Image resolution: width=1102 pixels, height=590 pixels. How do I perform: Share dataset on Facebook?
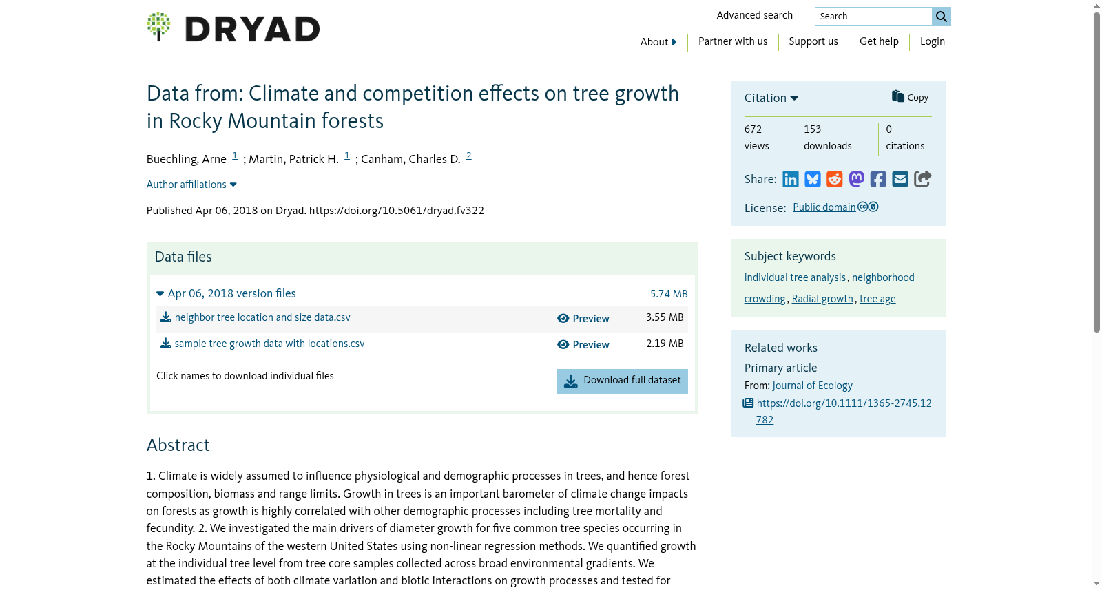point(878,180)
